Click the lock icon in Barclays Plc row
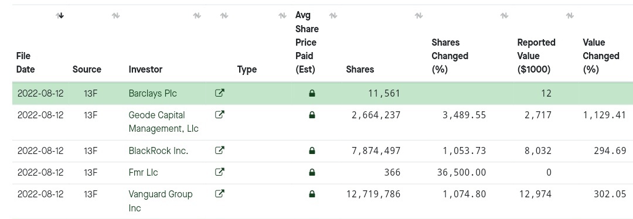This screenshot has width=633, height=219. coord(312,94)
